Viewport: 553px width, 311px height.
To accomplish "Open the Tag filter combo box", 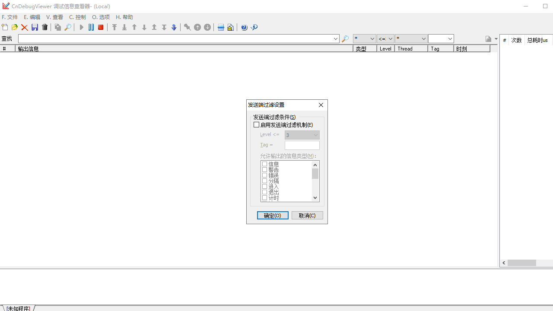I will pos(450,39).
